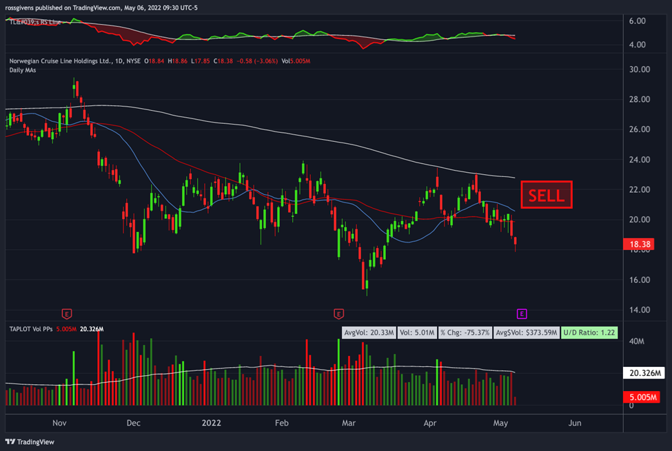The image size is (672, 451).
Task: Open the TAPLOT Vol PPs indicator legend
Action: 31,329
